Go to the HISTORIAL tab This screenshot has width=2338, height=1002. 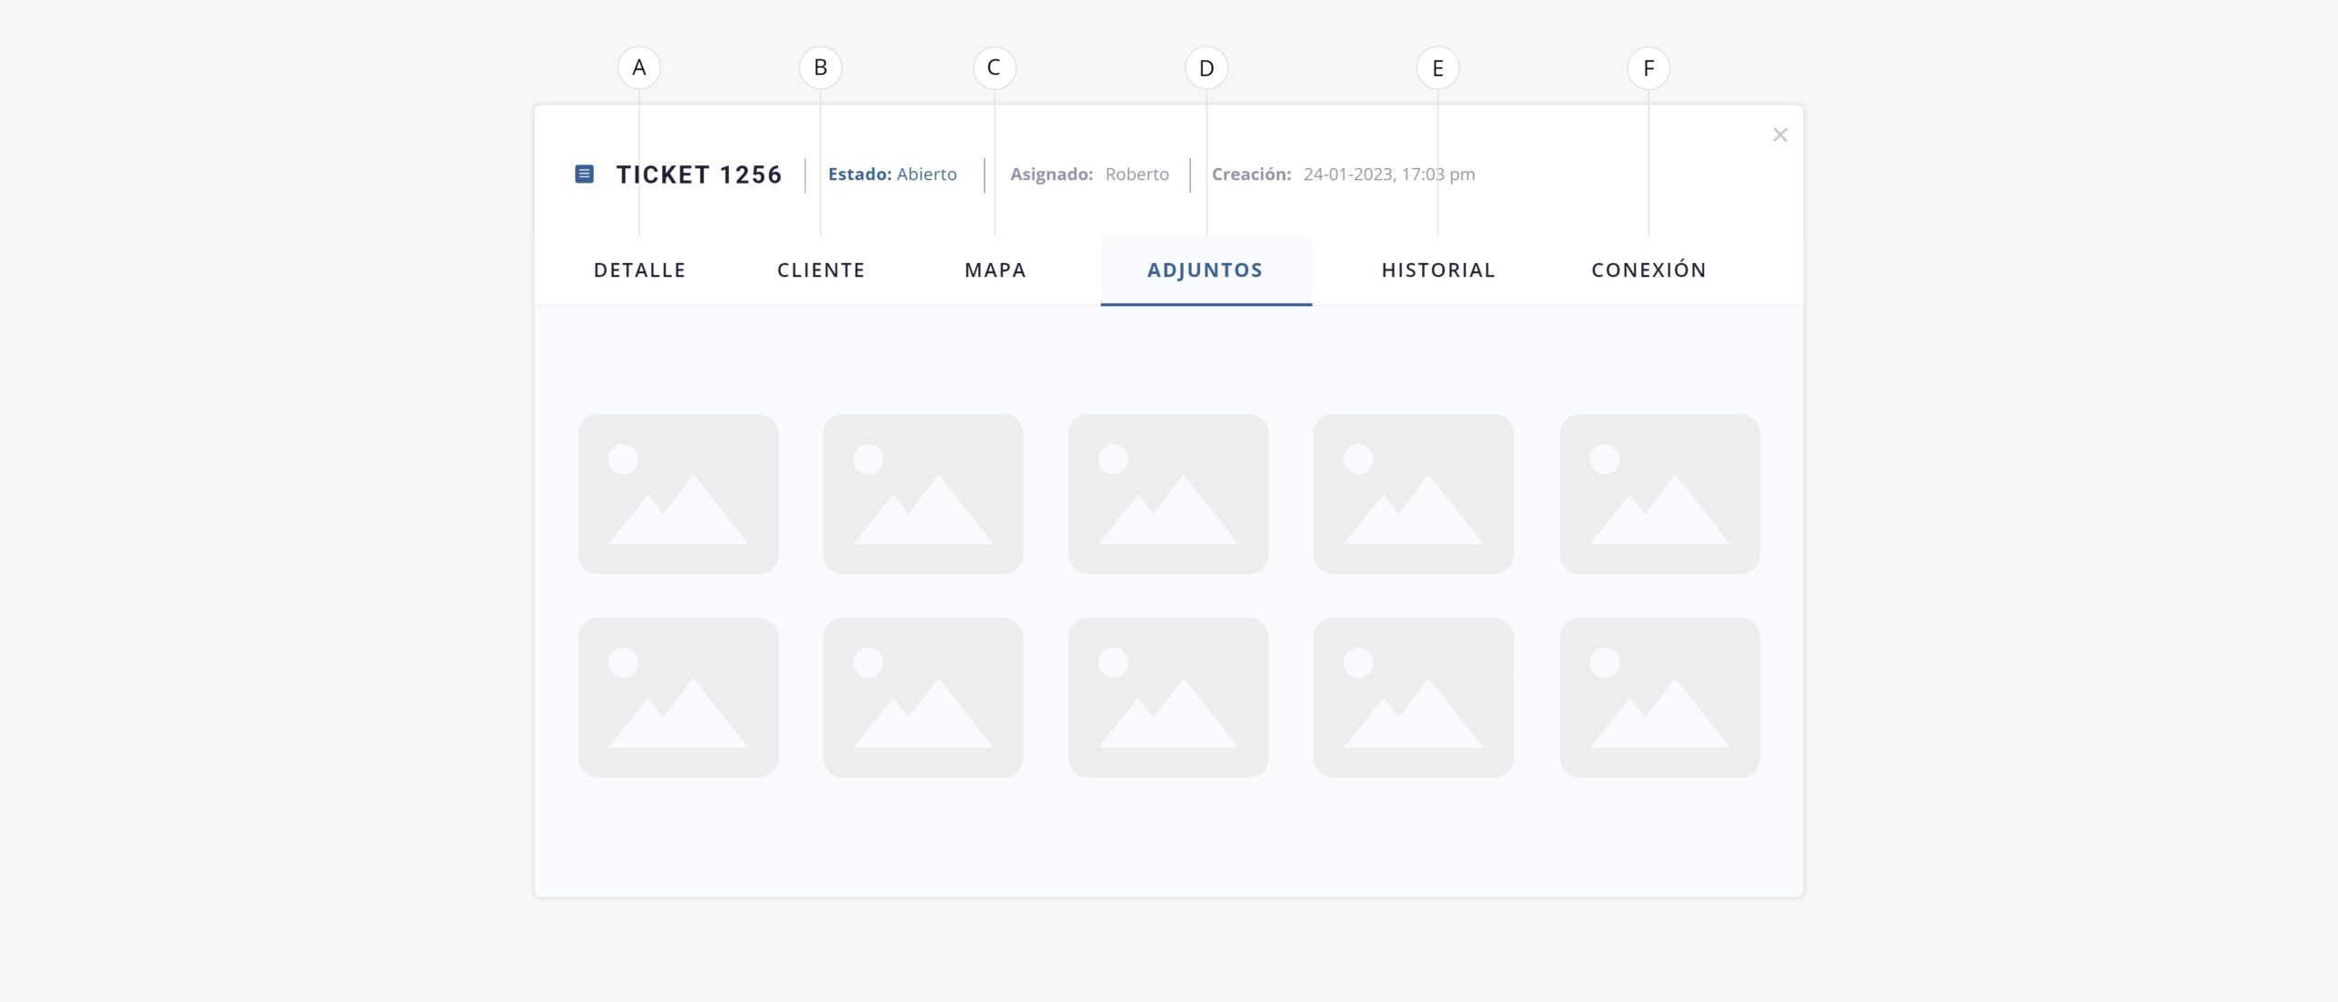[1438, 270]
